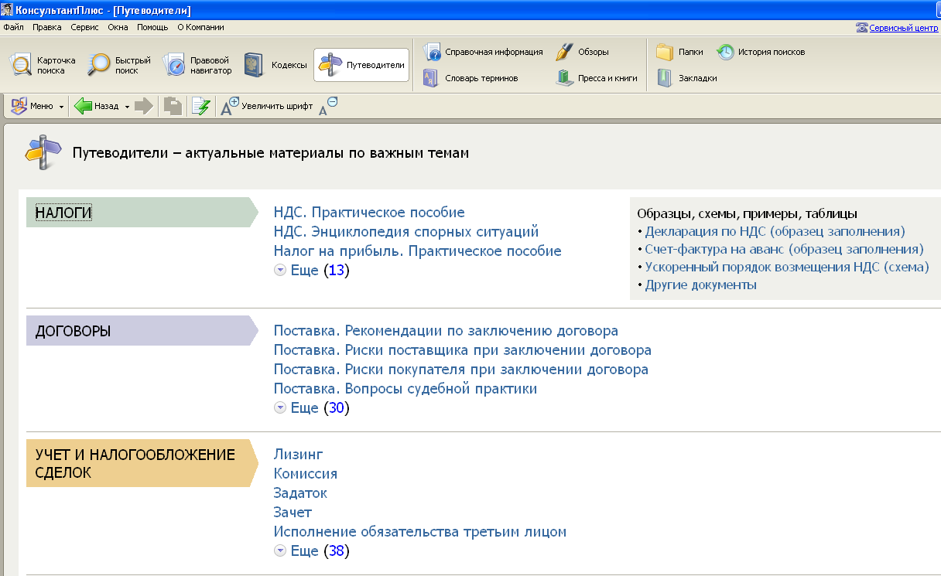
Task: Open Другие документы link
Action: 701,285
